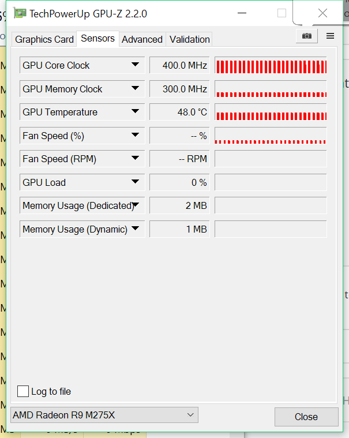Expand Memory Usage (Dedicated) dropdown
Viewport: 349px width, 438px height.
(x=136, y=205)
